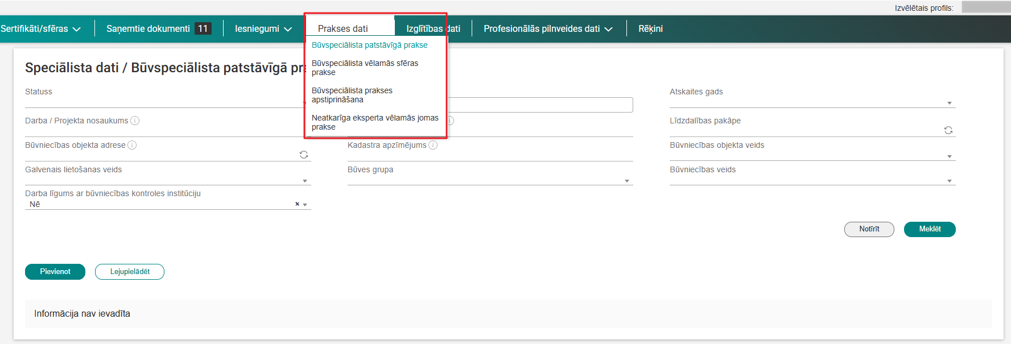Image resolution: width=1011 pixels, height=344 pixels.
Task: Click refresh icon in Būvniecības objekta adrese field
Action: 304,155
